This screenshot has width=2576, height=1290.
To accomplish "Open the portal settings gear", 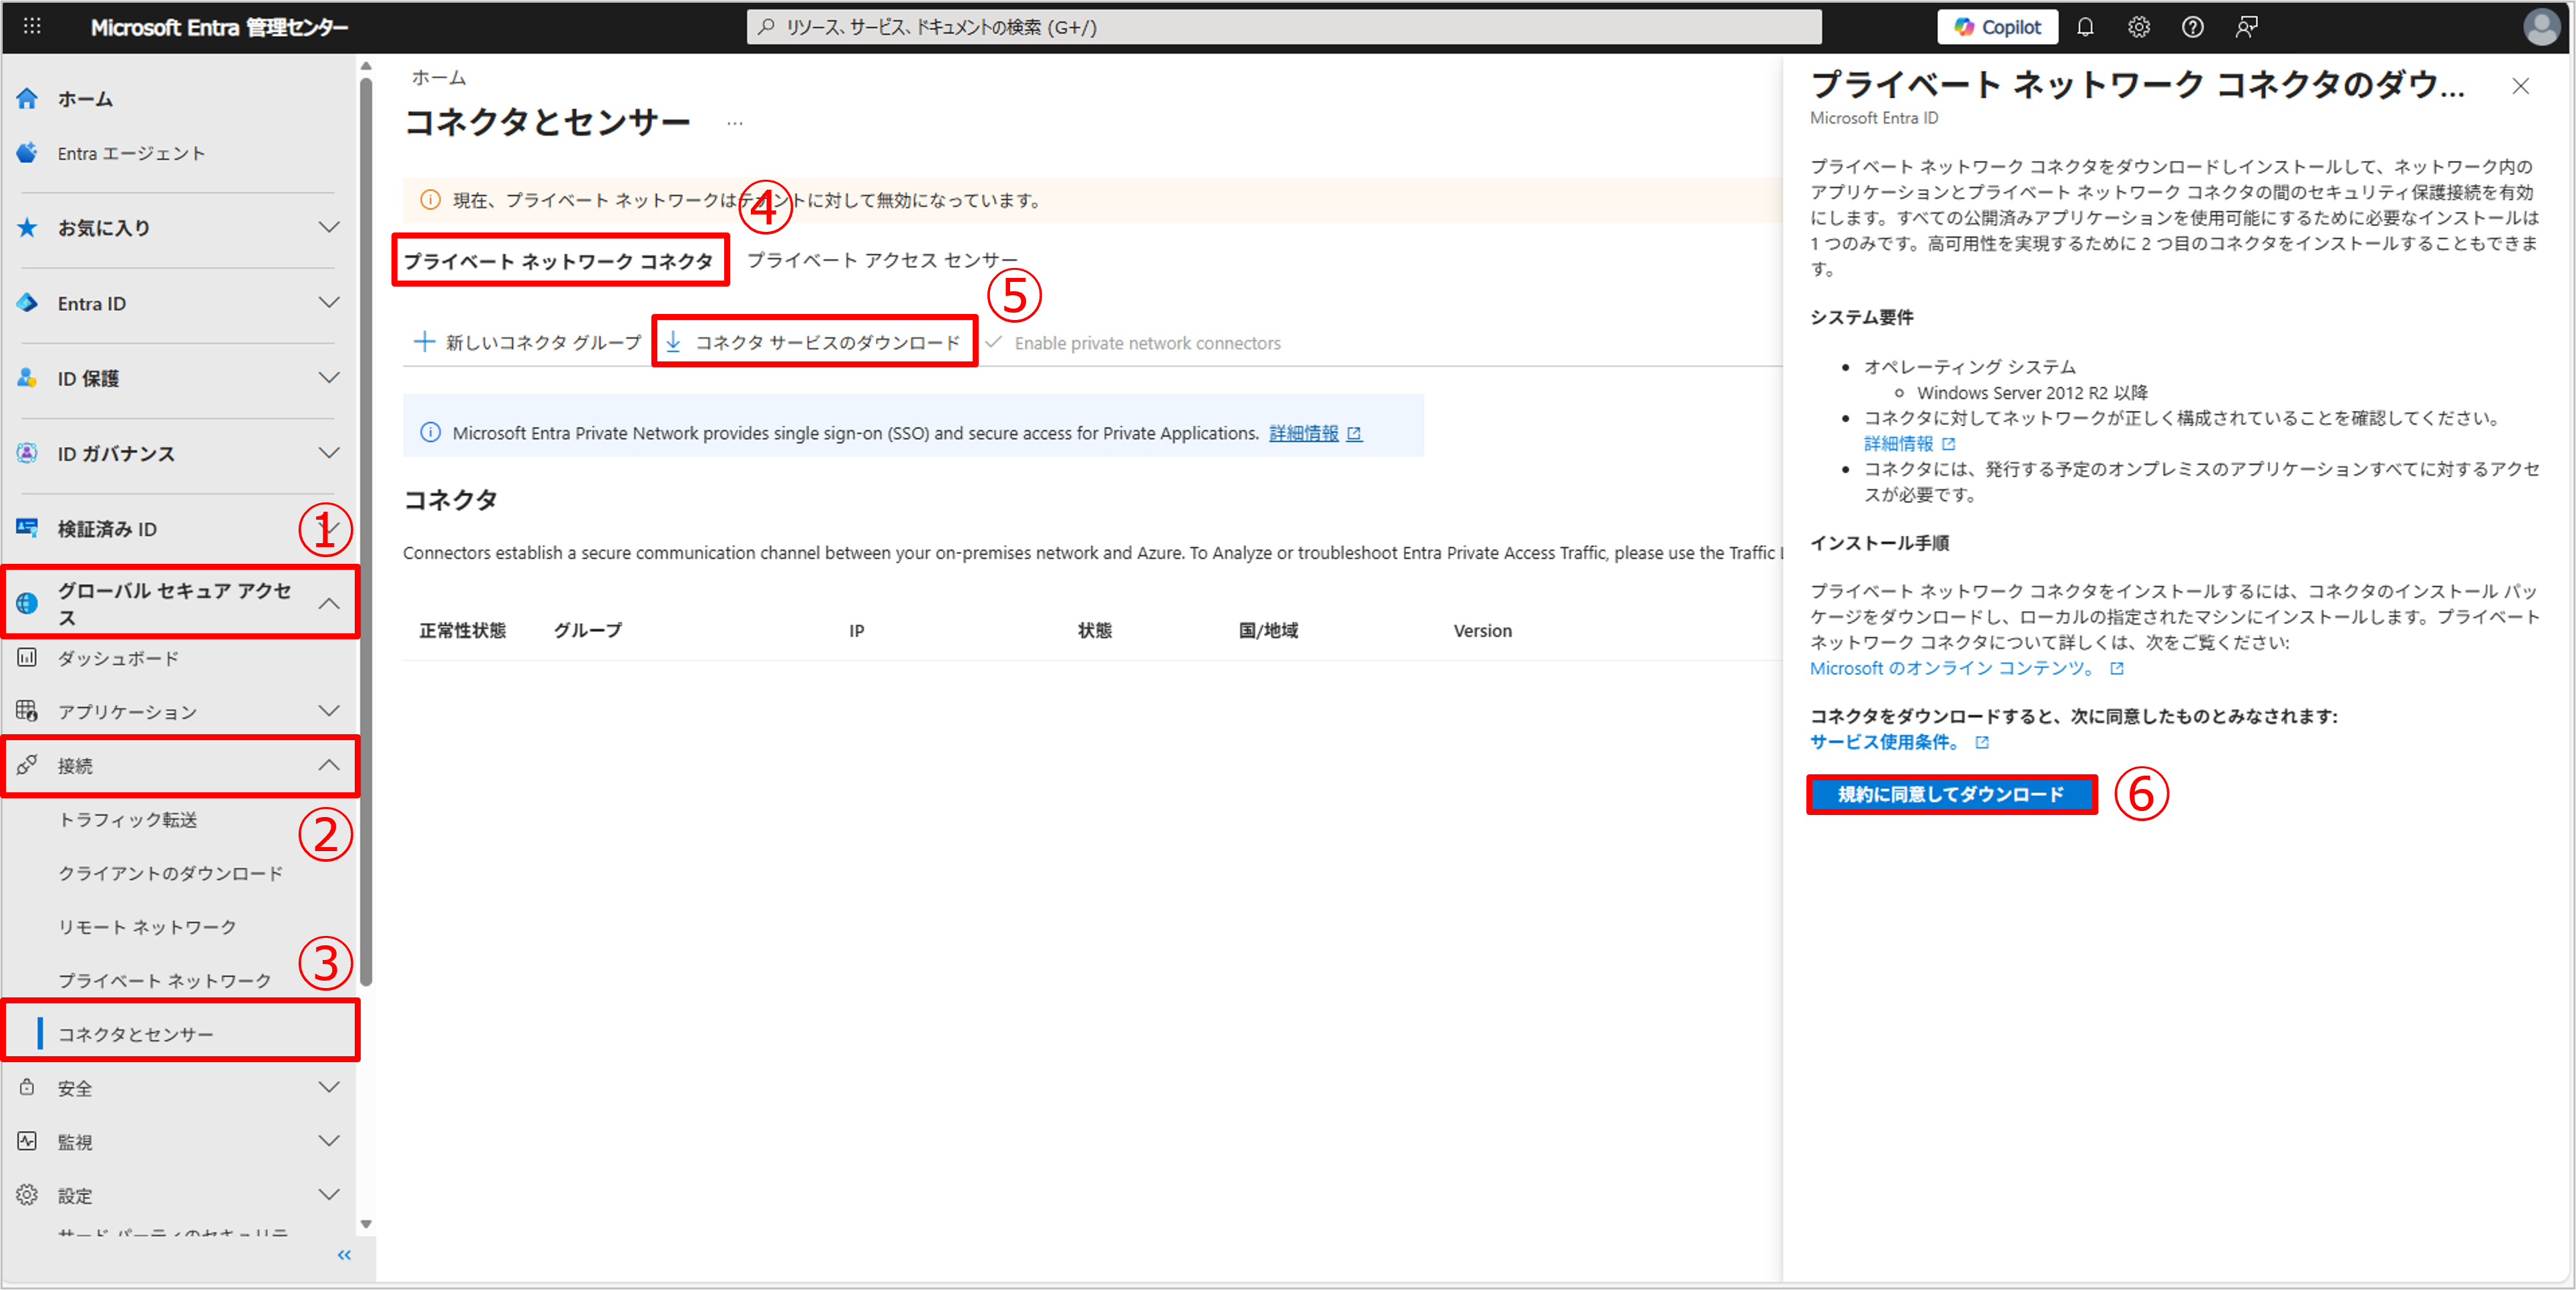I will [x=2138, y=27].
